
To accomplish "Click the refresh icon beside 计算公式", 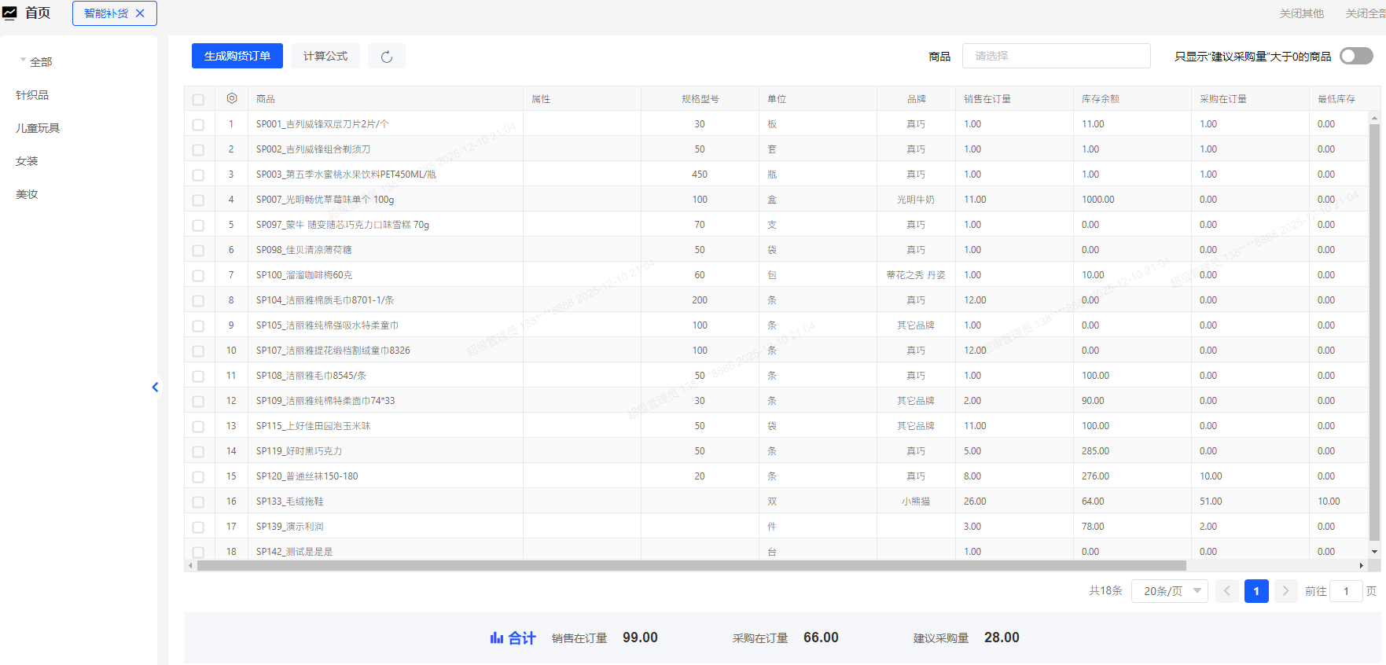I will tap(387, 57).
